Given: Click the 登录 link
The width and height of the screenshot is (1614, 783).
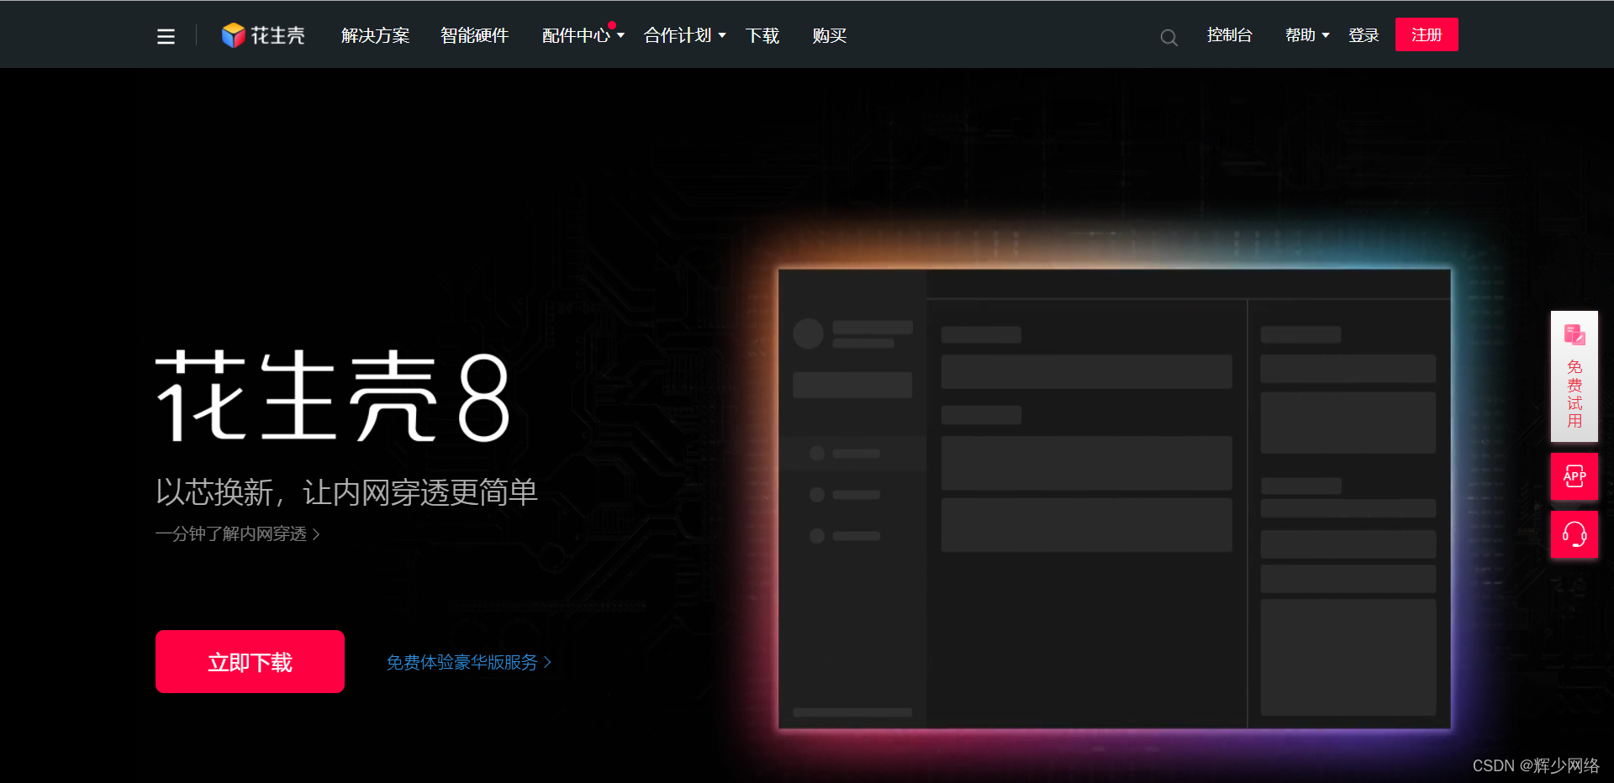Looking at the screenshot, I should click(1363, 35).
